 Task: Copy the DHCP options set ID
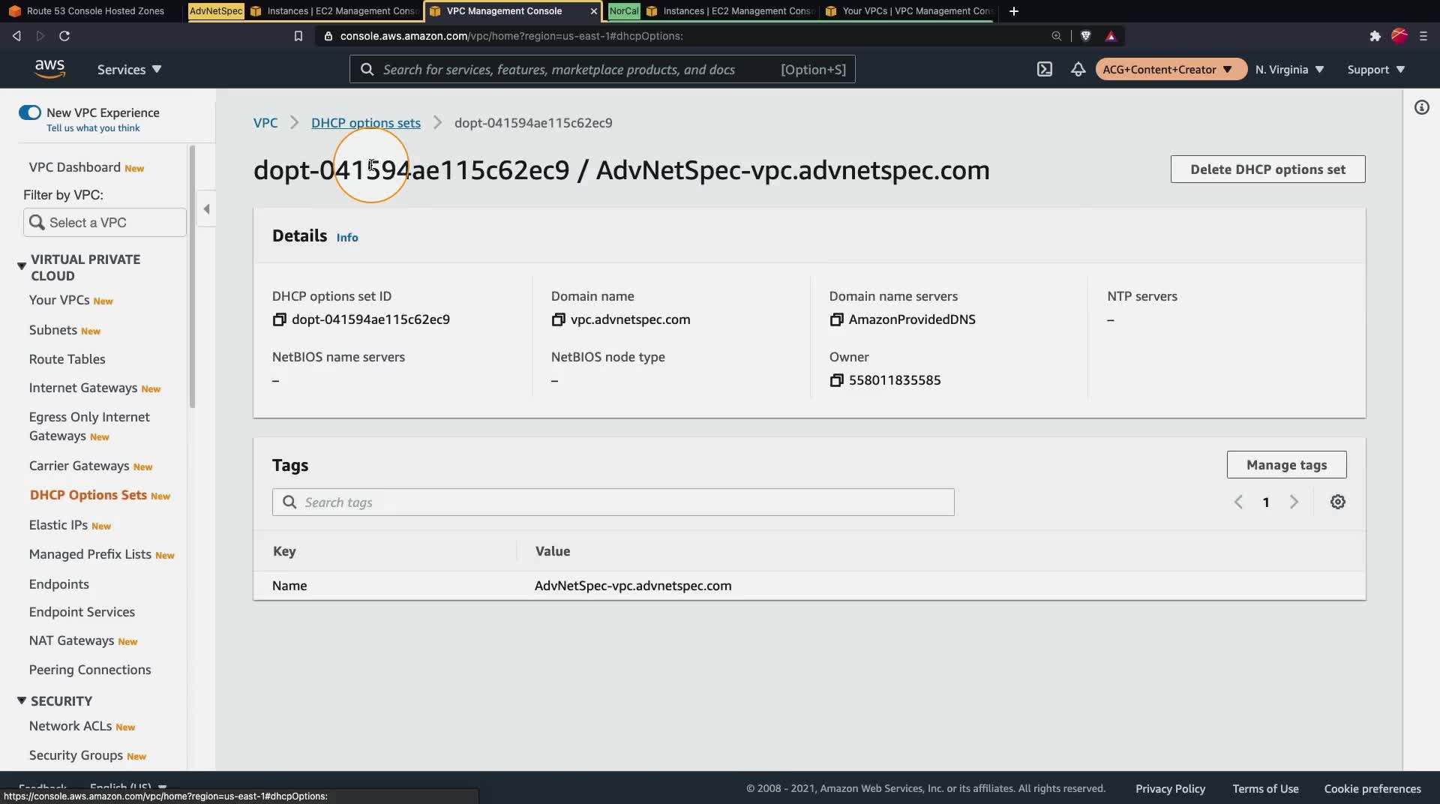click(x=279, y=319)
